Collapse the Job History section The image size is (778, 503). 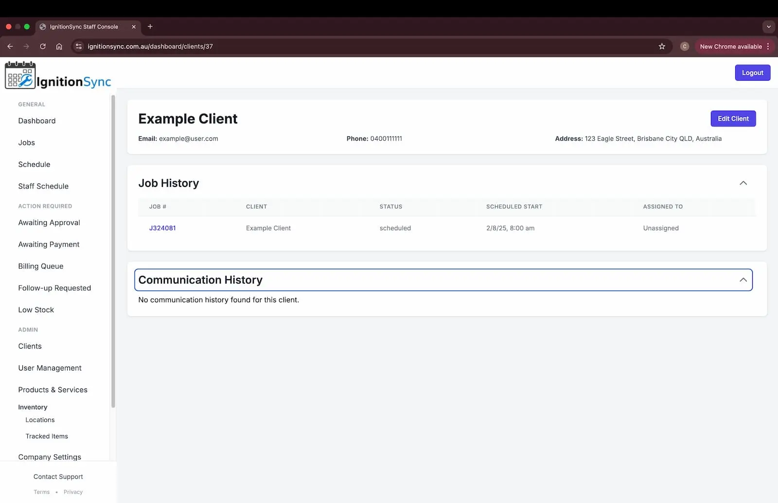(x=743, y=183)
